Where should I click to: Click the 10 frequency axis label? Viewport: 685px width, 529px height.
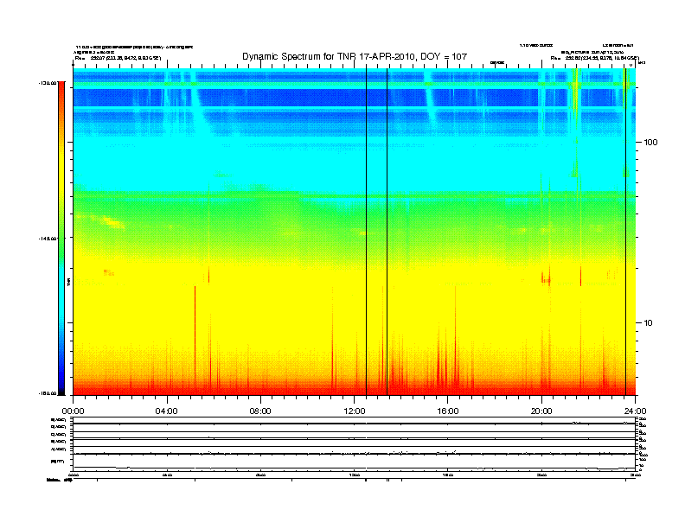pyautogui.click(x=649, y=323)
